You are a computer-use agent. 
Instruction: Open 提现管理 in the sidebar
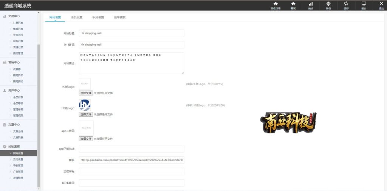pyautogui.click(x=18, y=53)
